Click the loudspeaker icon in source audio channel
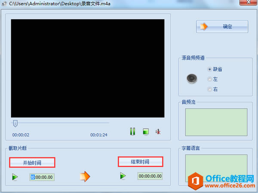Image resolution: width=258 pixels, height=193 pixels. [192, 78]
